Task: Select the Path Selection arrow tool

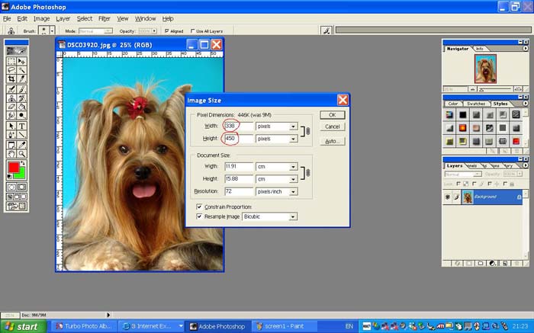Action: point(11,126)
